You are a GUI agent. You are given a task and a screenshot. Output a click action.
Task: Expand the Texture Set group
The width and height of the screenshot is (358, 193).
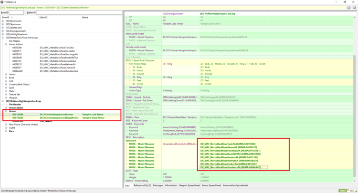pos(6,94)
